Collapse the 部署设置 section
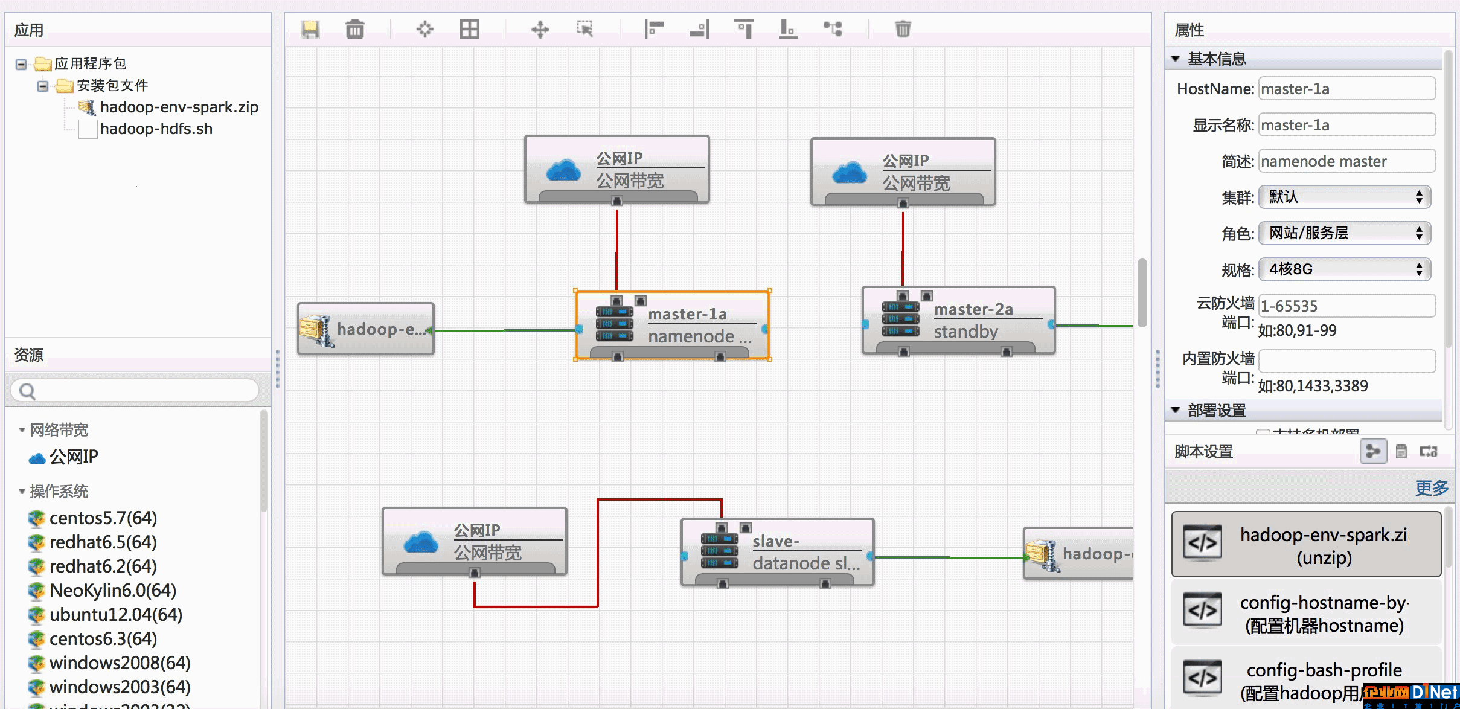 (x=1176, y=410)
